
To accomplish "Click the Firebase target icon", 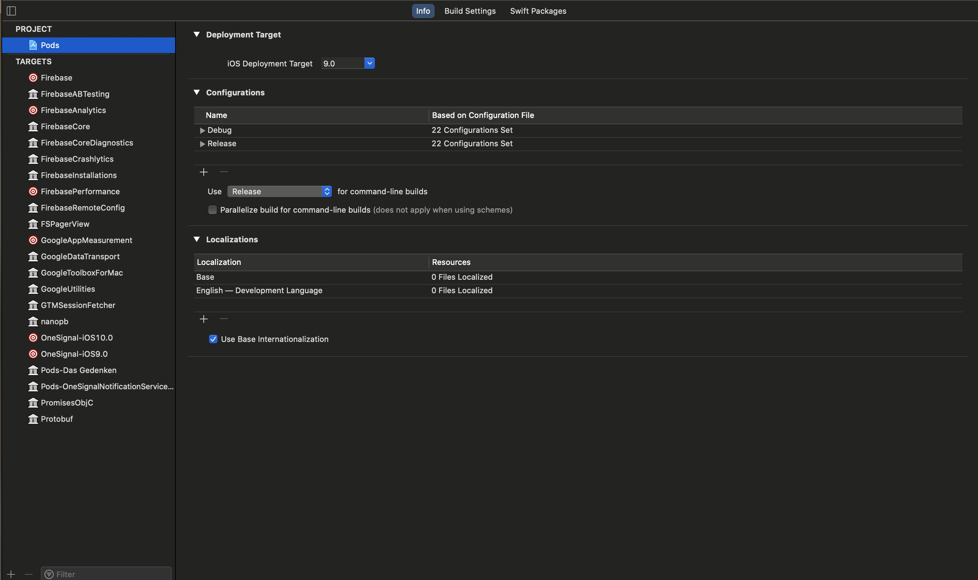I will click(x=33, y=78).
